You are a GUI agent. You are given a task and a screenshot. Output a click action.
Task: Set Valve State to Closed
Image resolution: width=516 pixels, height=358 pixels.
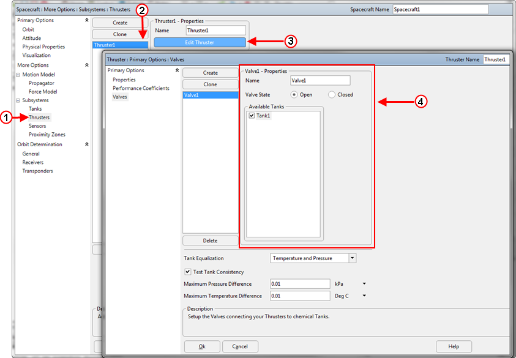tap(332, 95)
